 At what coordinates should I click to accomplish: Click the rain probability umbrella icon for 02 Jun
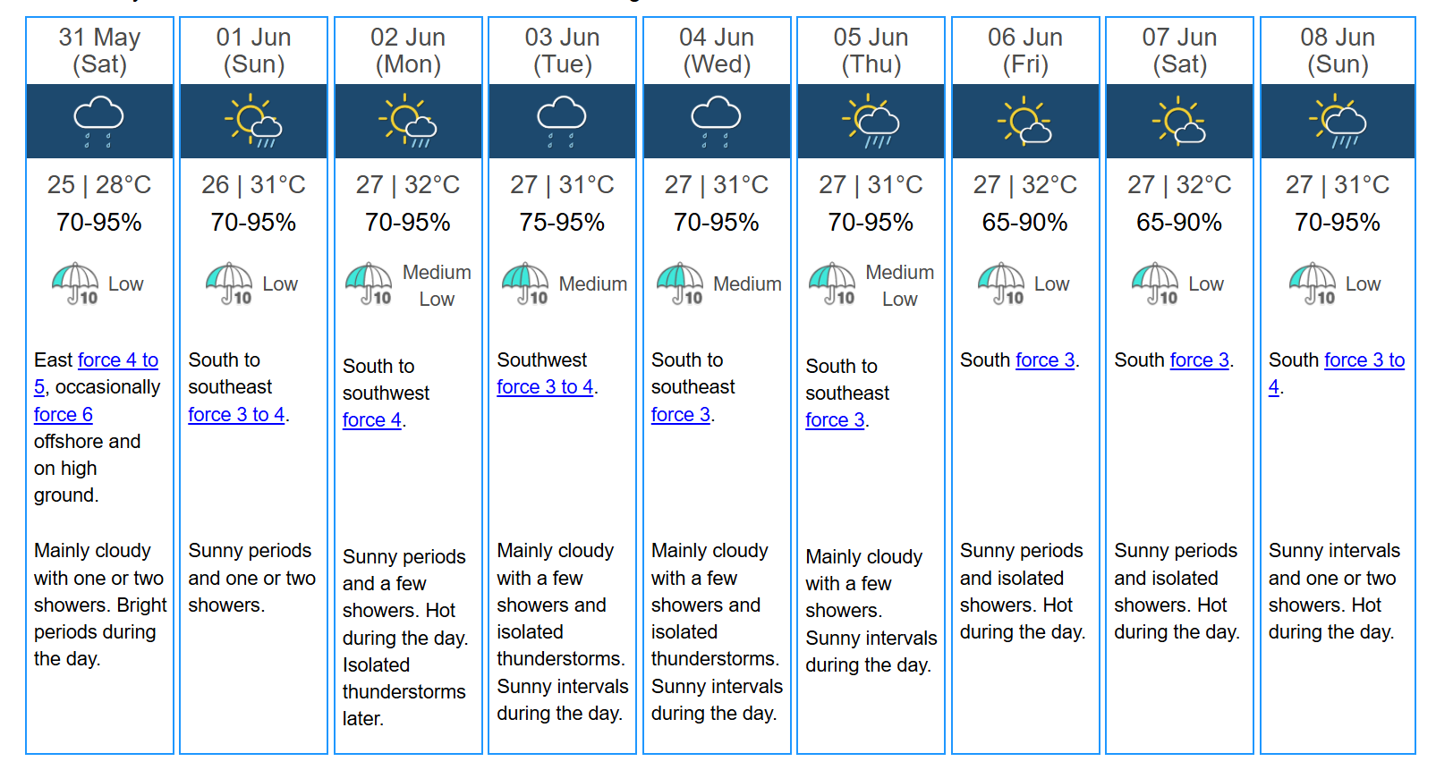point(370,284)
